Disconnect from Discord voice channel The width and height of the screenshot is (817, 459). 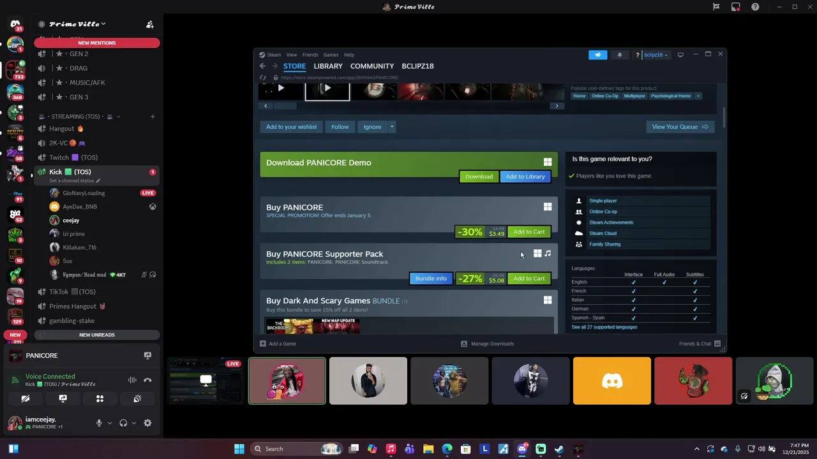(147, 380)
